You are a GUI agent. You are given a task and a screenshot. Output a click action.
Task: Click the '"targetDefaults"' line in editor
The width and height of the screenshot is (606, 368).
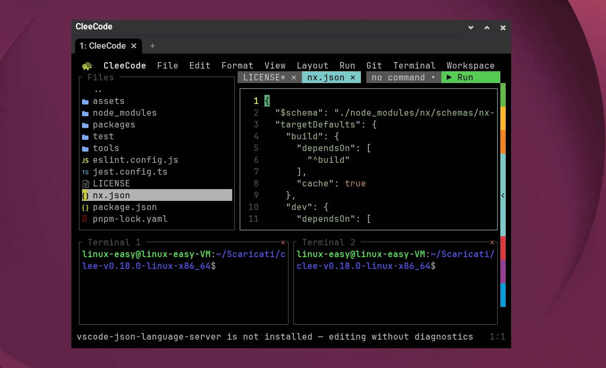[x=326, y=125]
